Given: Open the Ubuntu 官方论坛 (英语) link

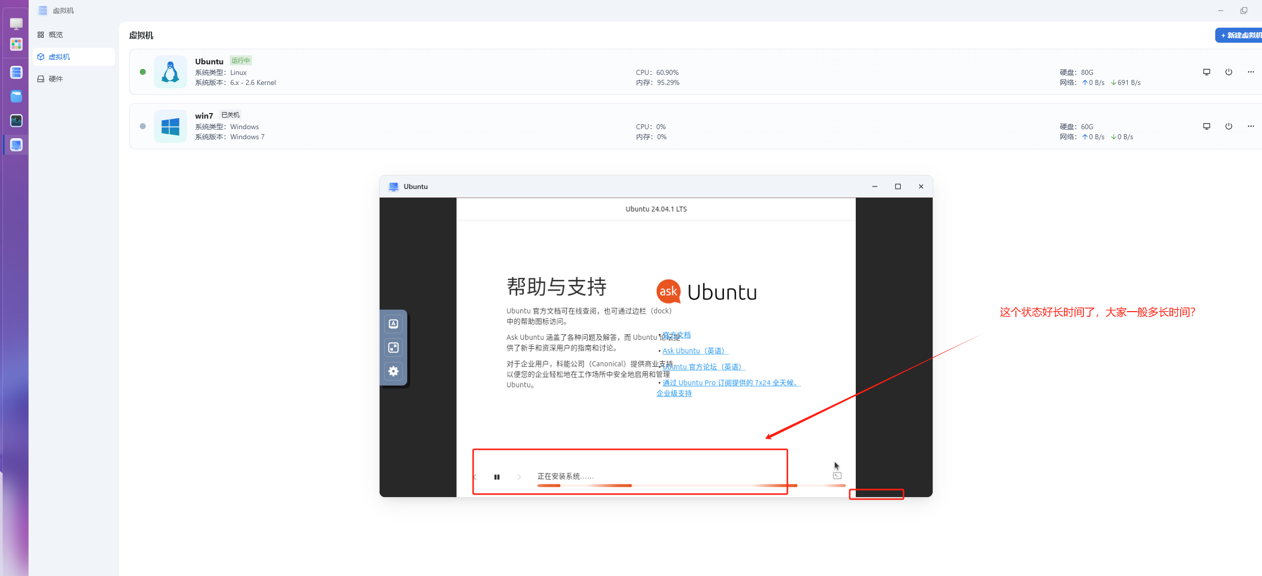Looking at the screenshot, I should pos(703,367).
